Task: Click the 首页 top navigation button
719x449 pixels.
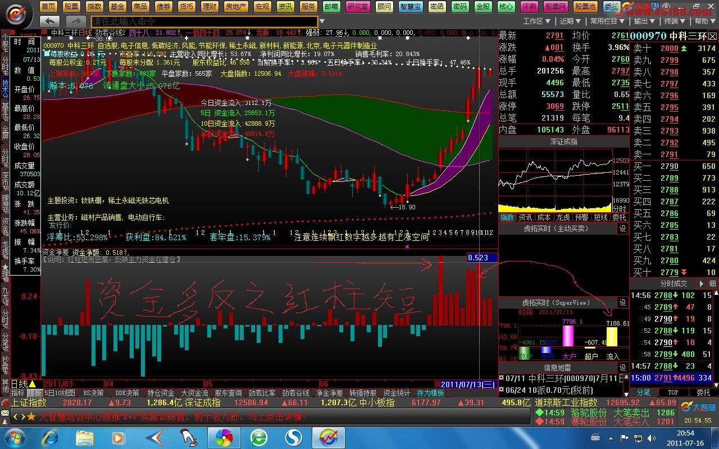Action: coord(49,7)
